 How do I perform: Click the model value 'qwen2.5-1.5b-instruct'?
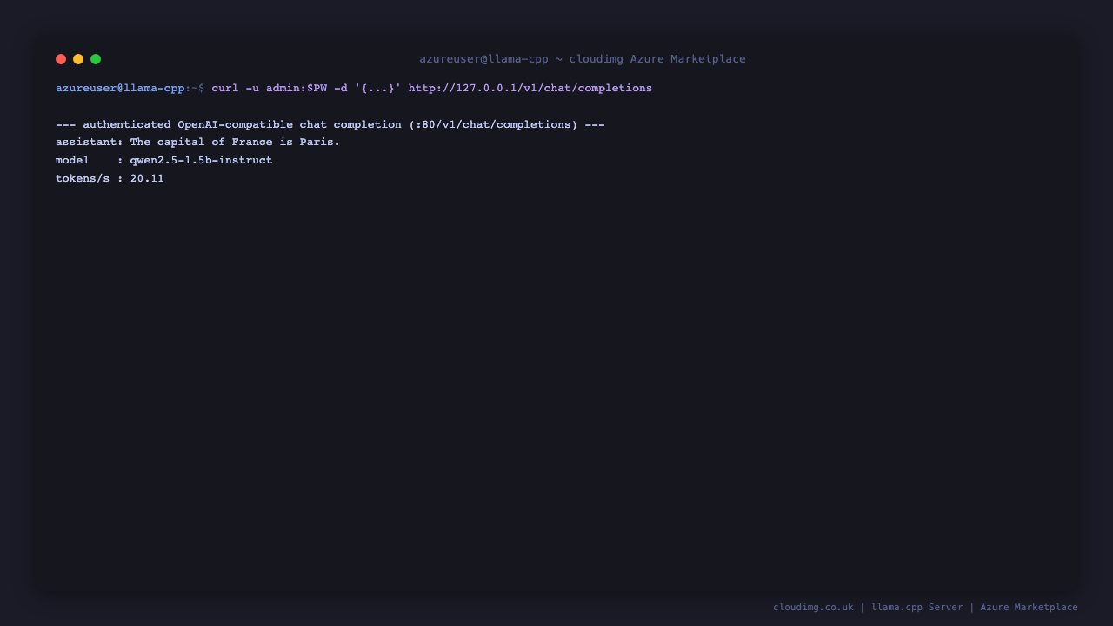pyautogui.click(x=202, y=160)
